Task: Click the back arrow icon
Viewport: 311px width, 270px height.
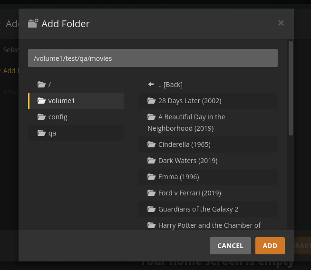Action: pyautogui.click(x=151, y=85)
